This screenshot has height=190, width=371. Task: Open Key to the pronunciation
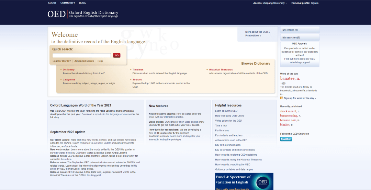point(228,145)
